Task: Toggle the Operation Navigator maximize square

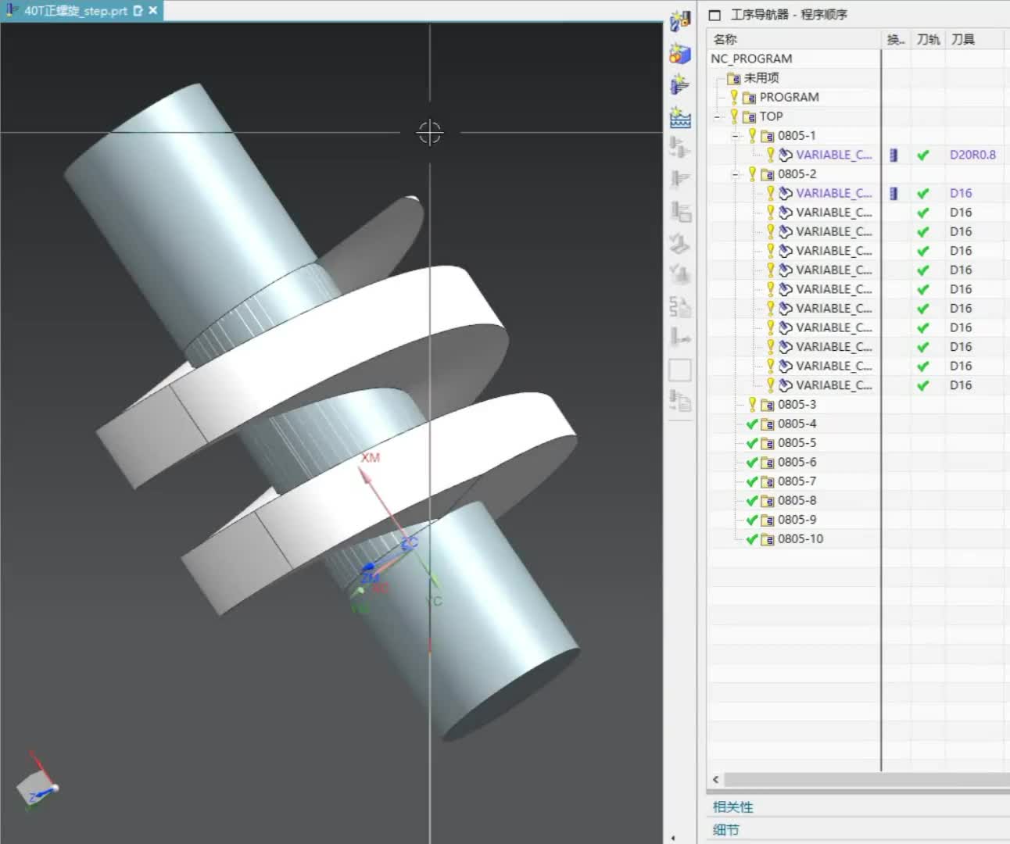Action: pyautogui.click(x=715, y=15)
